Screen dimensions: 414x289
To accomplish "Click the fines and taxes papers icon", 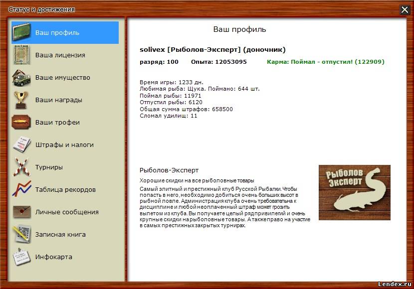I will pyautogui.click(x=21, y=145).
